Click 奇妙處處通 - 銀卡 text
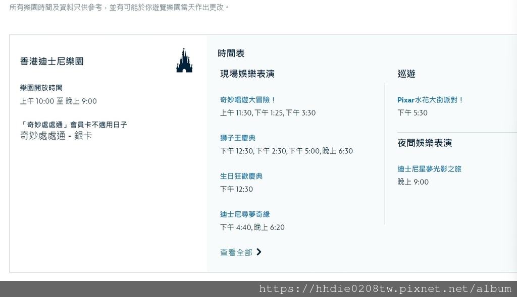The image size is (517, 297). [56, 136]
